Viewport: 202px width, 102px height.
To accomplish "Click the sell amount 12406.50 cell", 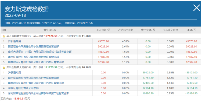I will point(148,83).
